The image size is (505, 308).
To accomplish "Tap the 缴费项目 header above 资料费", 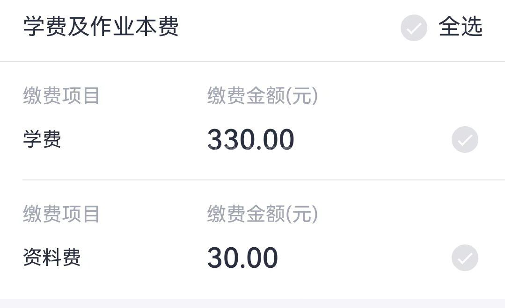I will pyautogui.click(x=61, y=214).
